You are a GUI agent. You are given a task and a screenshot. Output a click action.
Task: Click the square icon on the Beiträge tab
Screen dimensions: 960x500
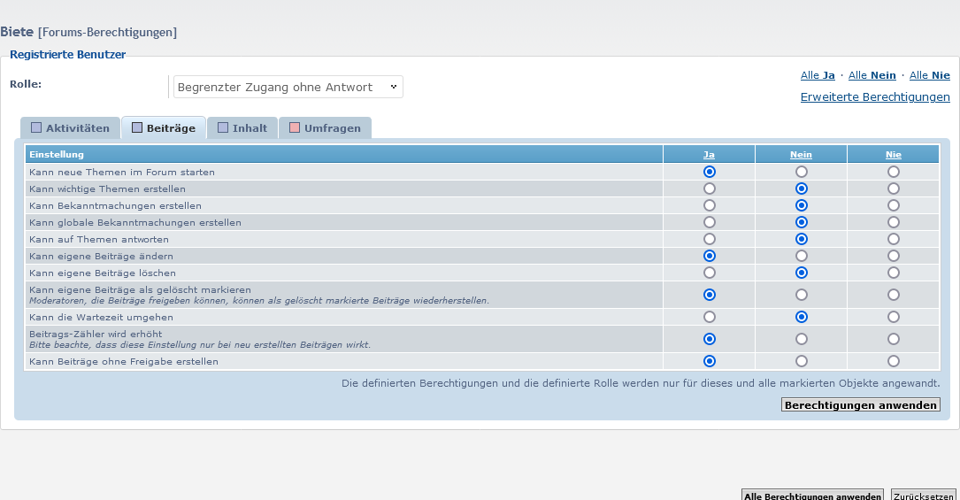click(x=137, y=127)
